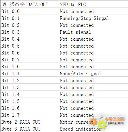Click the 'Byte 2 DATA OUT' cell
The height and width of the screenshot is (132, 128).
coord(30,122)
